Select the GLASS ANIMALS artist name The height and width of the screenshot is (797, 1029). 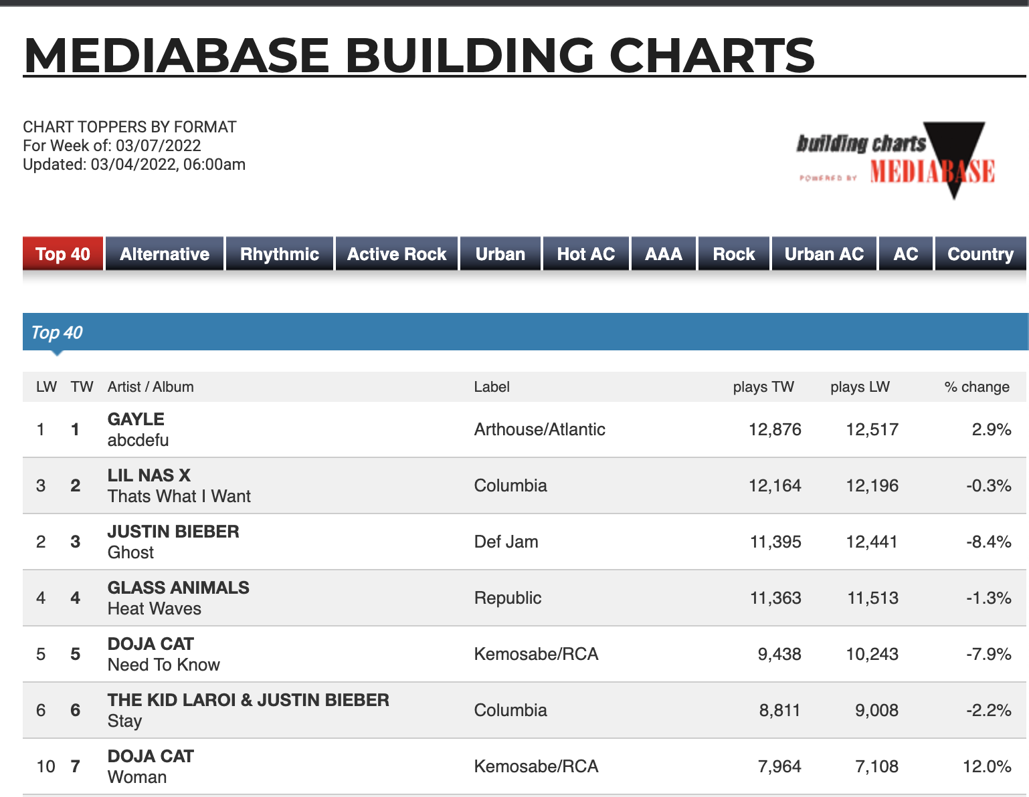point(178,588)
